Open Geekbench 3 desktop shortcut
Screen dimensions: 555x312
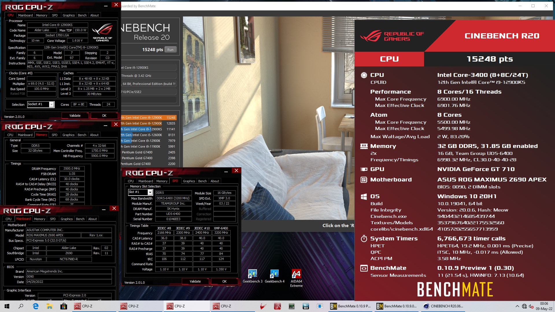[253, 276]
